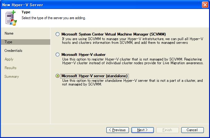Click "Select the type of the server" subtitle
Screen dimensions: 210x138
pyautogui.click(x=54, y=18)
